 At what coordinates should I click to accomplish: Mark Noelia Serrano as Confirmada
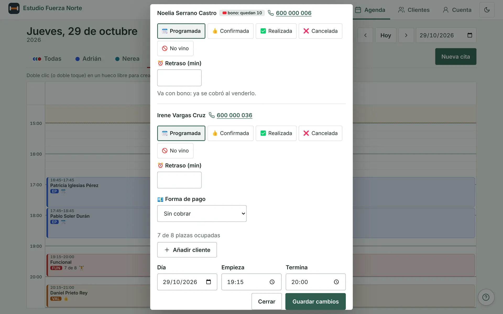pyautogui.click(x=231, y=31)
